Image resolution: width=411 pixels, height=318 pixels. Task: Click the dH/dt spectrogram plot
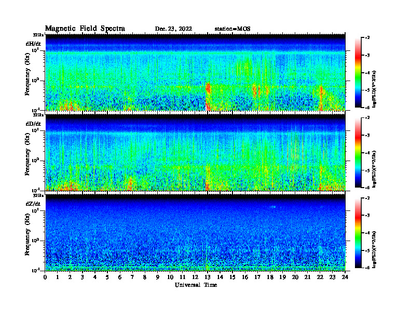(195, 72)
